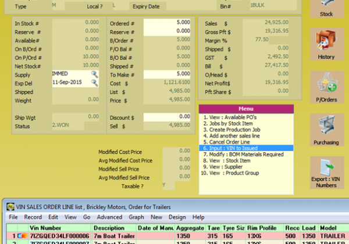Click the Taxable ? Y field

pyautogui.click(x=169, y=185)
